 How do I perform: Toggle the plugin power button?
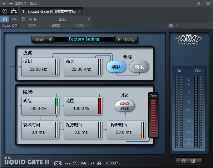click(x=5, y=20)
